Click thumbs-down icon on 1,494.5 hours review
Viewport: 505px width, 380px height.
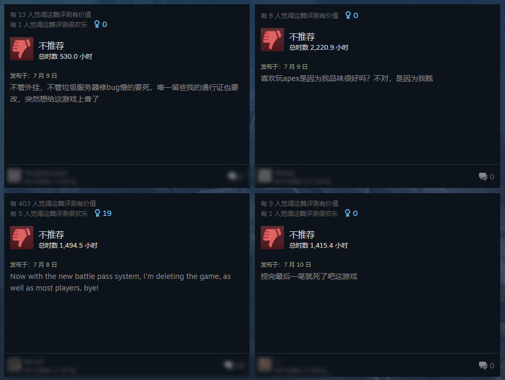click(x=22, y=238)
